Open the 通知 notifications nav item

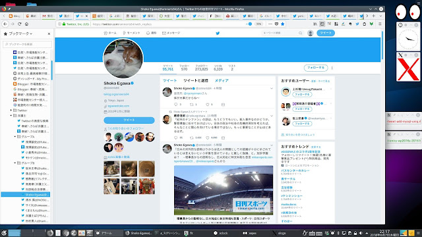pyautogui.click(x=151, y=33)
